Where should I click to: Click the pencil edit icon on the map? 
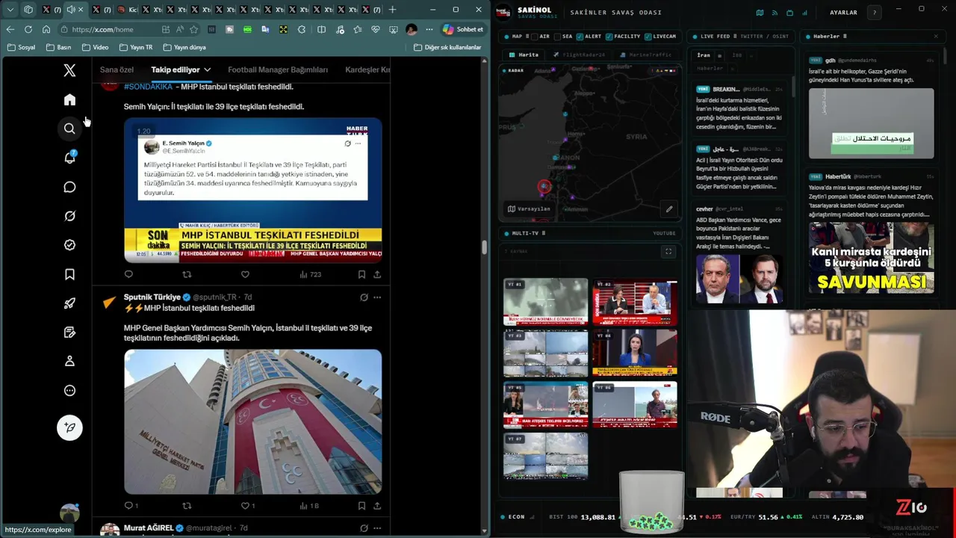click(x=669, y=209)
